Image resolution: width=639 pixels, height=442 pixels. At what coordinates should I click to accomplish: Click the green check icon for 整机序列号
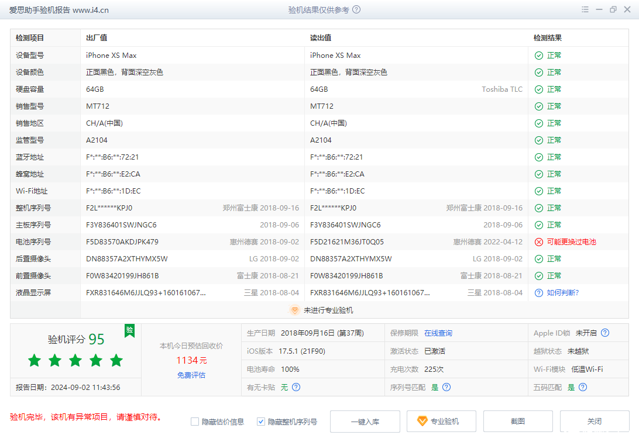[539, 208]
